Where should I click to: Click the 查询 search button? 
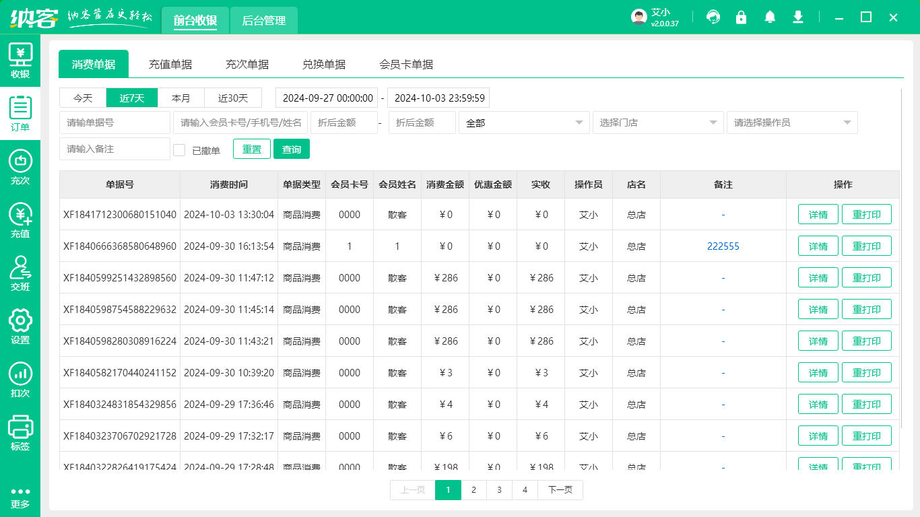(292, 149)
